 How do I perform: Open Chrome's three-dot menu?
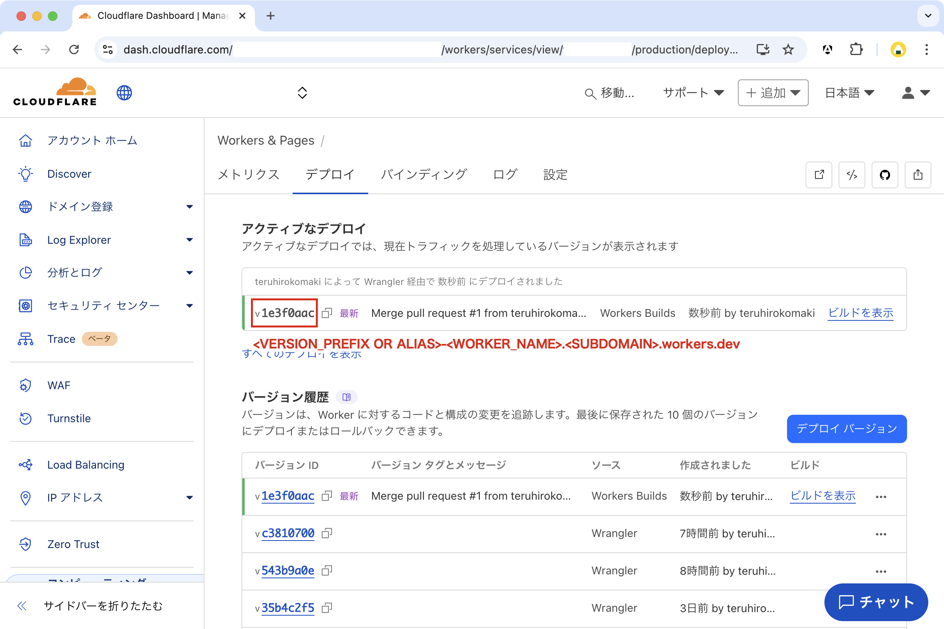[926, 50]
